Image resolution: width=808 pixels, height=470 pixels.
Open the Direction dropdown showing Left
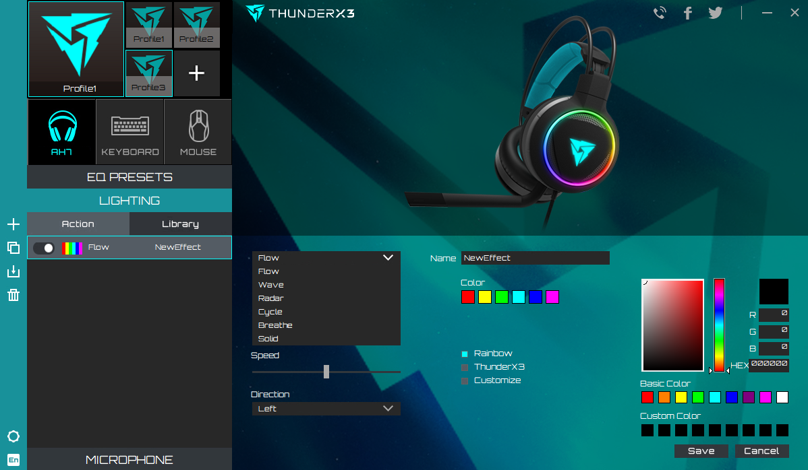pyautogui.click(x=326, y=409)
